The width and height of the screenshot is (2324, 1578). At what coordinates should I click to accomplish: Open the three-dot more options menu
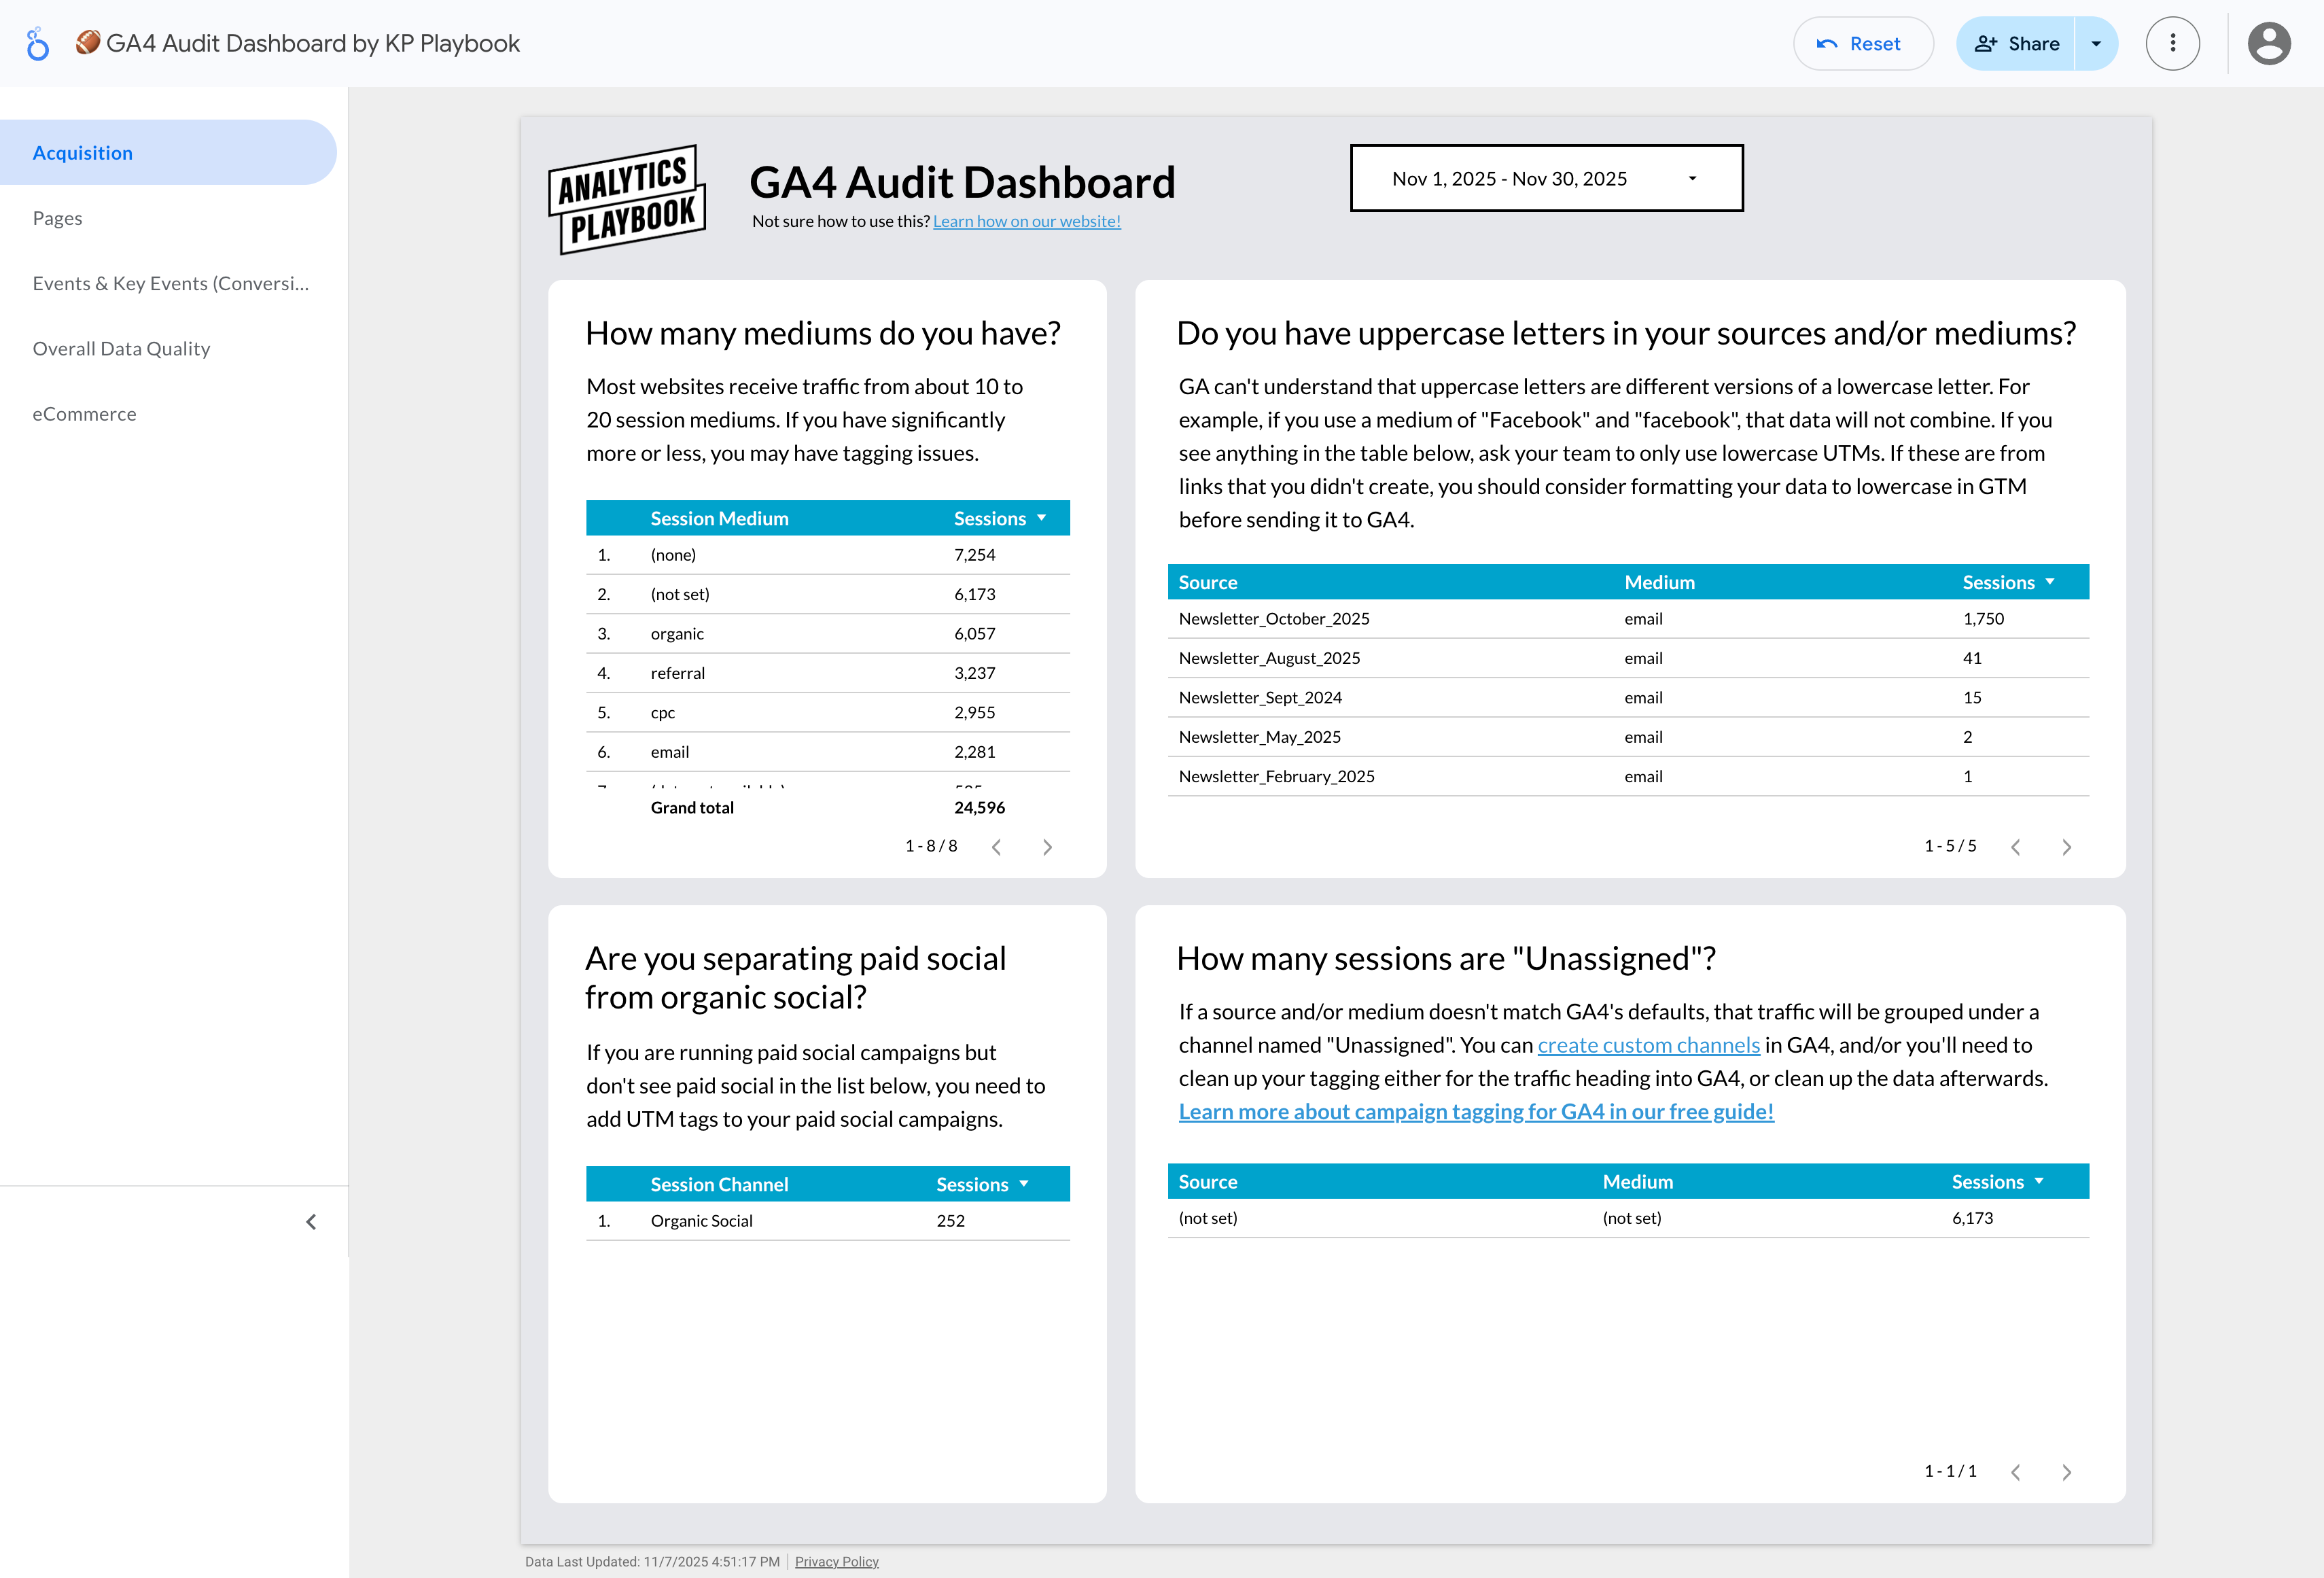2172,44
